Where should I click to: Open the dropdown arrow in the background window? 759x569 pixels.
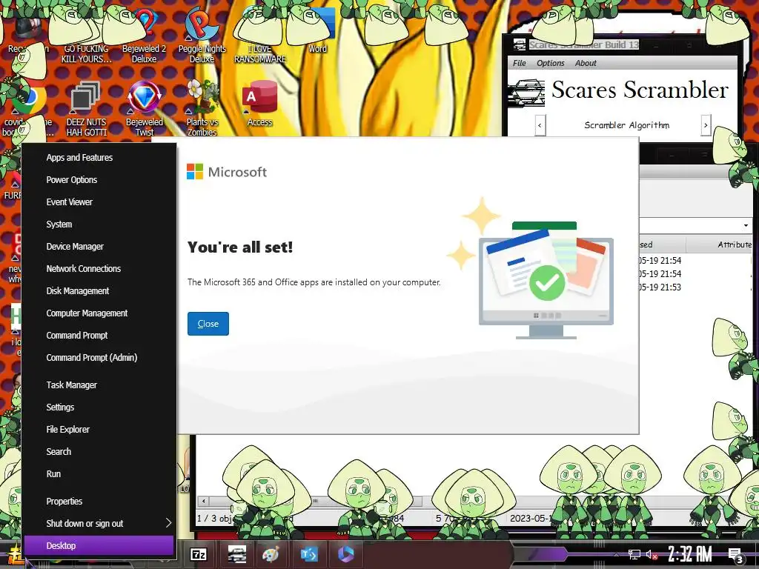[746, 225]
